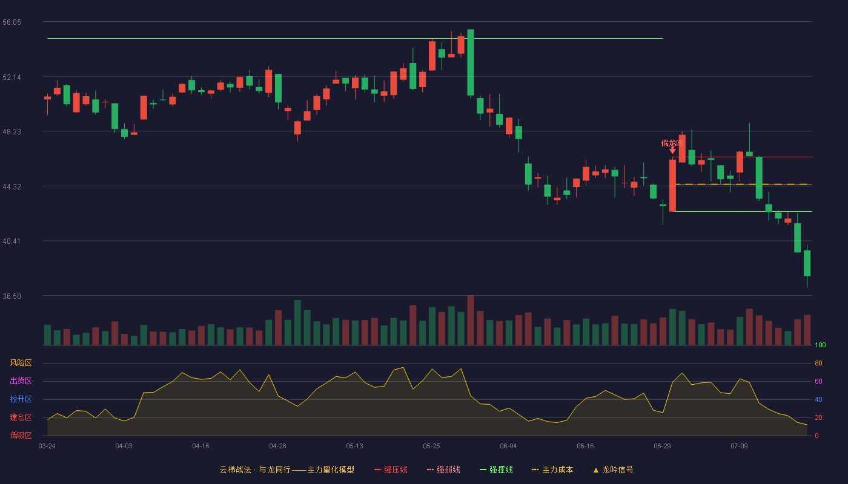Click the 03-24 date label
The width and height of the screenshot is (848, 484).
pyautogui.click(x=47, y=446)
